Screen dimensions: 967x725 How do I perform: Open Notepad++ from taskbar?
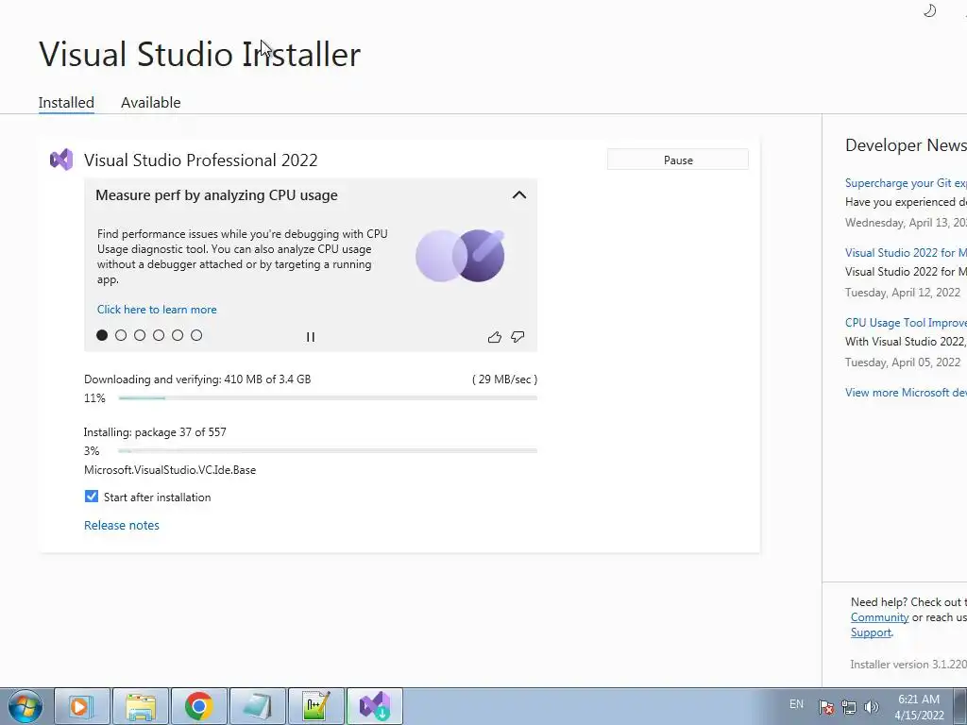click(315, 706)
